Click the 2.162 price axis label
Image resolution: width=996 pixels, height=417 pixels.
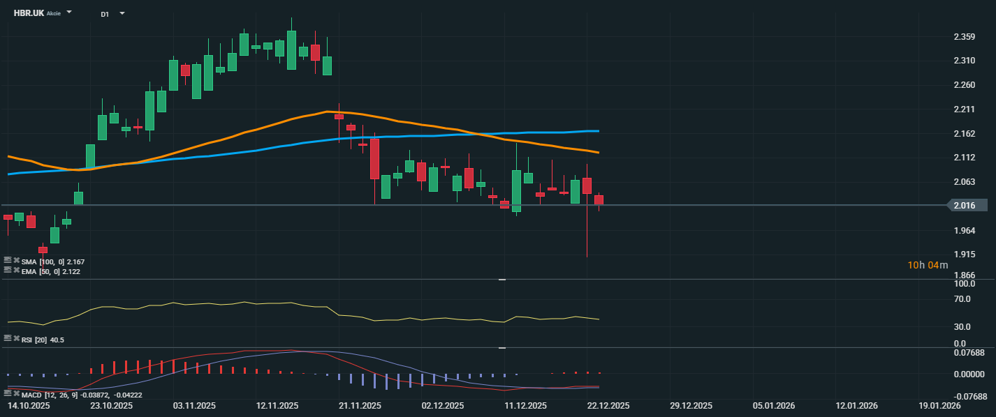964,134
